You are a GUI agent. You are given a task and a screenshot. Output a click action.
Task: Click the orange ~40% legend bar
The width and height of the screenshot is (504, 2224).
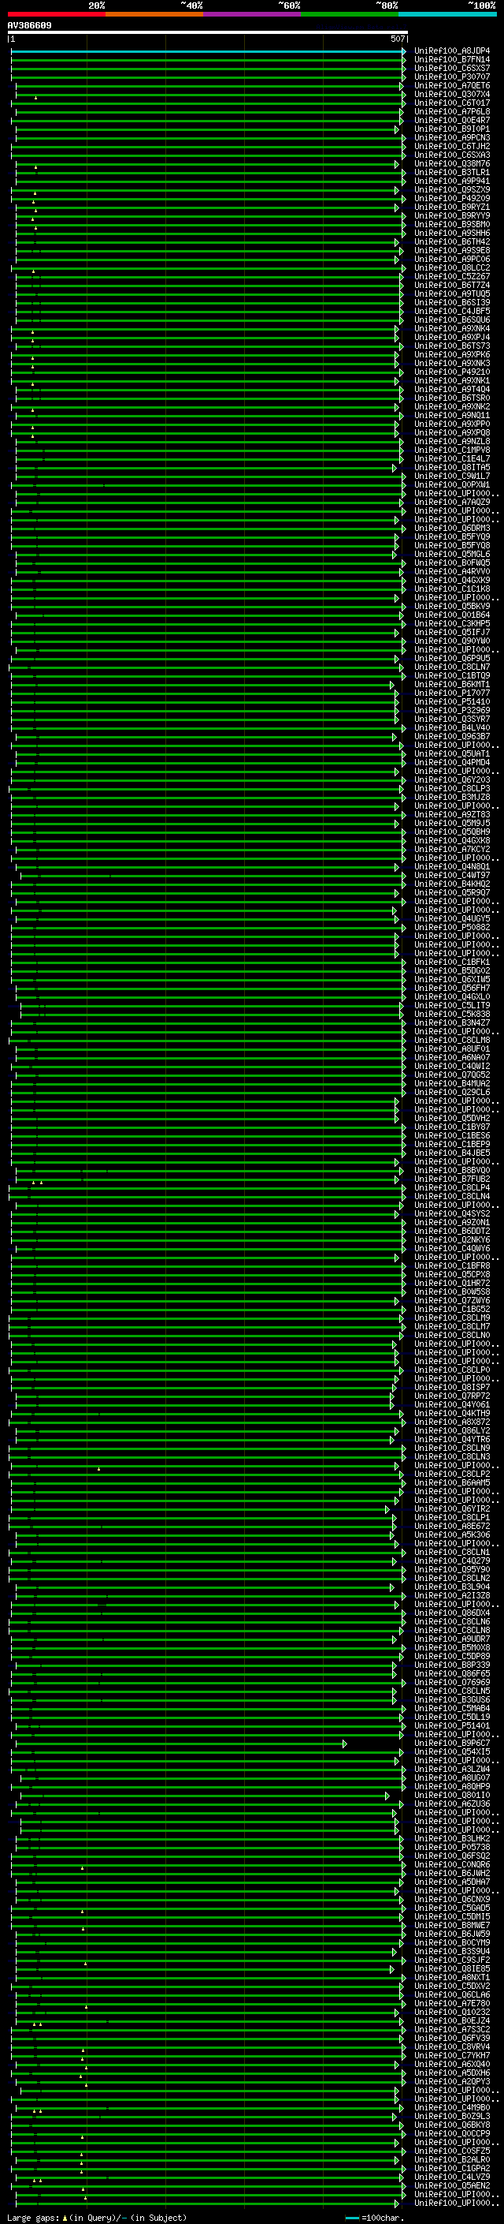click(x=154, y=14)
